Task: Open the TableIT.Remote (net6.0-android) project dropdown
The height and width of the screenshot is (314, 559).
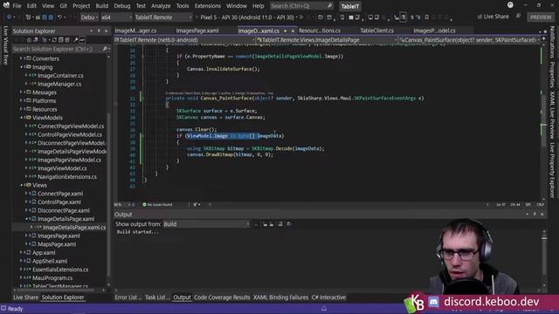Action: (x=185, y=40)
